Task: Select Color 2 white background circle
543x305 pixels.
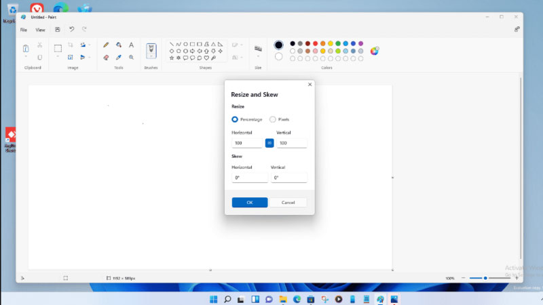Action: 278,56
